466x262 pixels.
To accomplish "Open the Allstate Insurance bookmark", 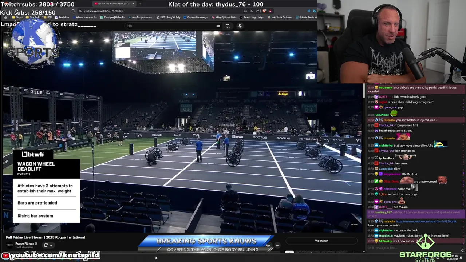I will [85, 17].
